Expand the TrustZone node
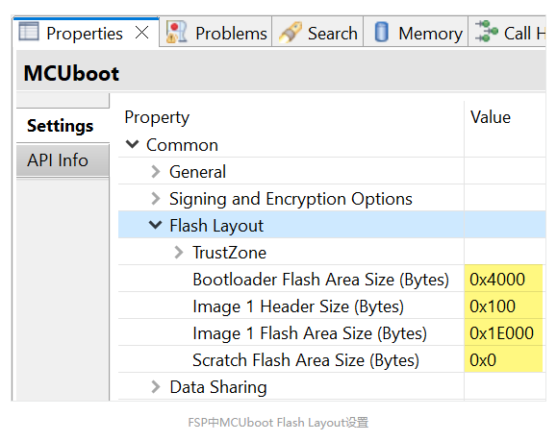 [x=179, y=253]
